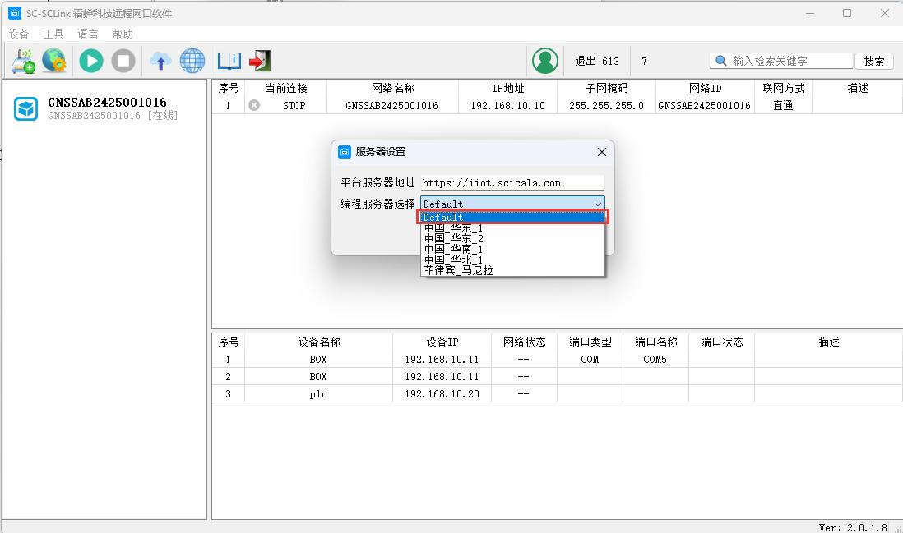Open the book manual icon in toolbar
This screenshot has height=533, width=903.
[229, 61]
